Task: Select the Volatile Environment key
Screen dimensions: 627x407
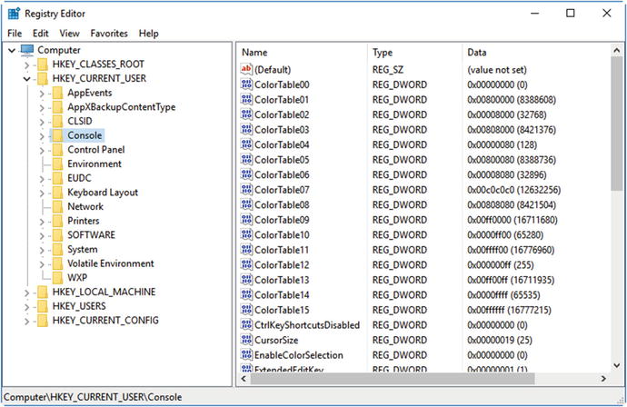Action: click(x=110, y=263)
